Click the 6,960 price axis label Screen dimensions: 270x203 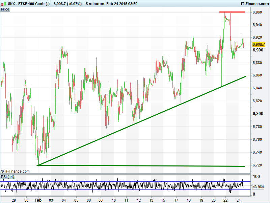257,12
